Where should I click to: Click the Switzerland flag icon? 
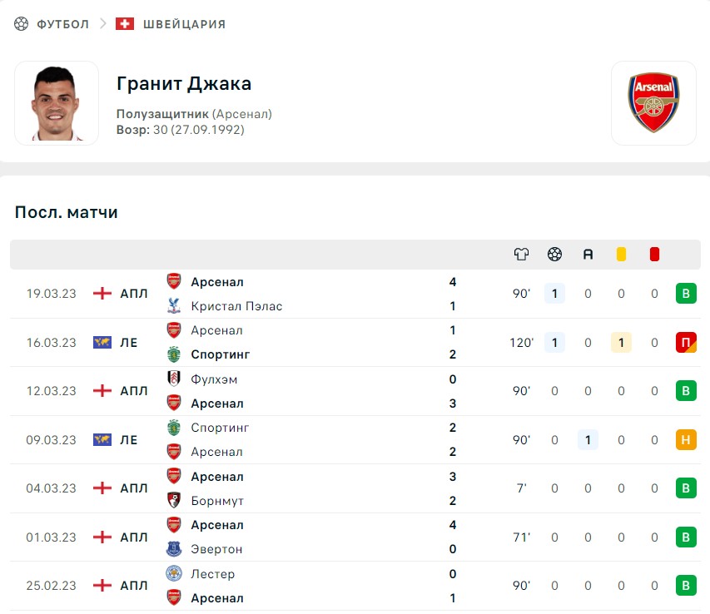point(125,24)
